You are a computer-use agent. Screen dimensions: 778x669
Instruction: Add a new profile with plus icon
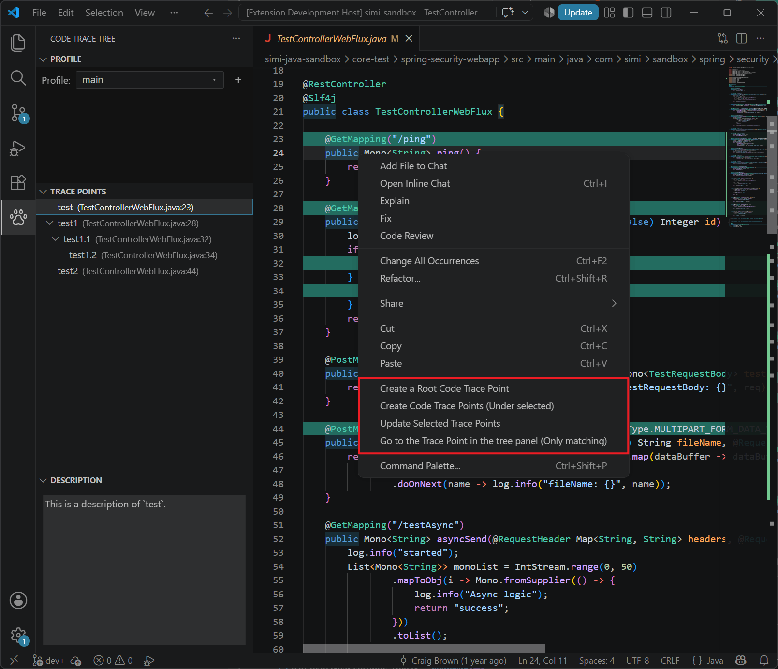coord(238,80)
